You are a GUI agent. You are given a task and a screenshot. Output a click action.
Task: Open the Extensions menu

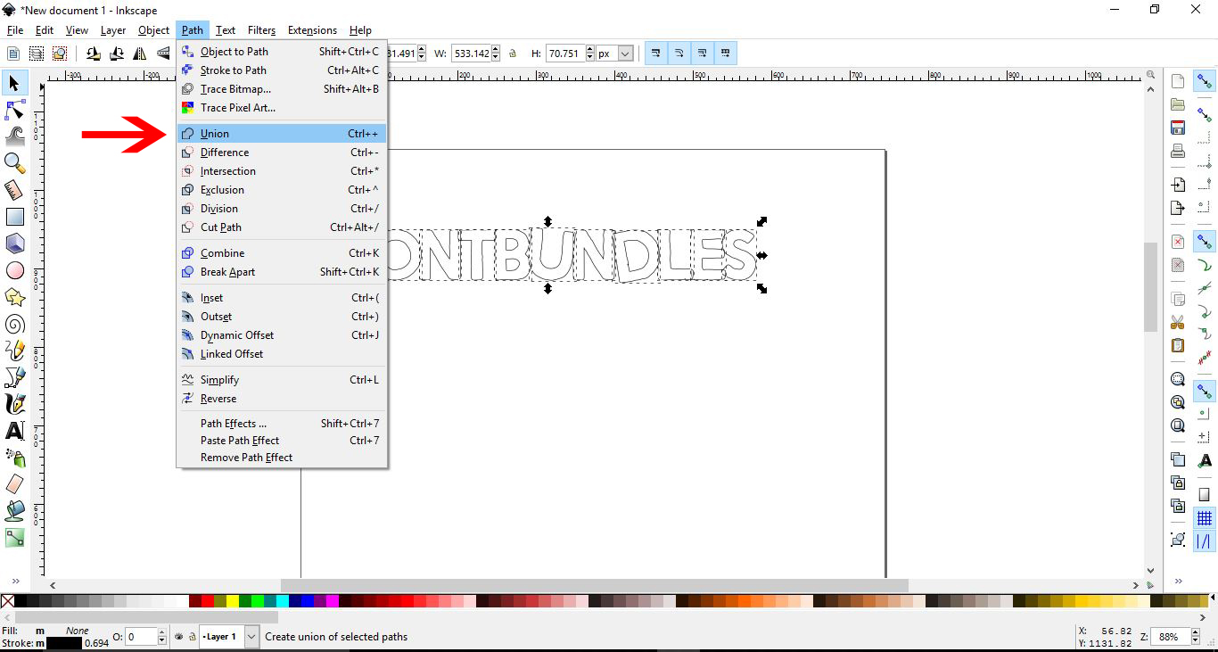tap(312, 30)
